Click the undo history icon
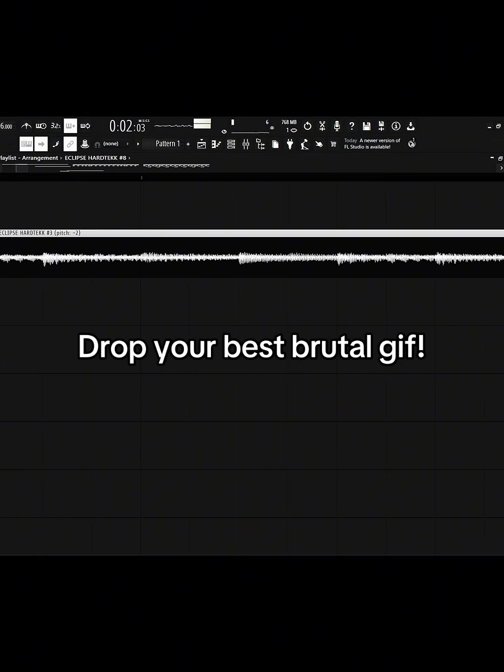 [x=308, y=126]
